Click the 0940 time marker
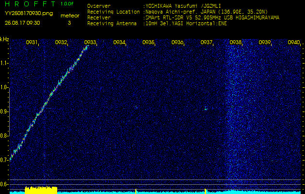Viewport: 305px width, 194px height. tap(294, 42)
